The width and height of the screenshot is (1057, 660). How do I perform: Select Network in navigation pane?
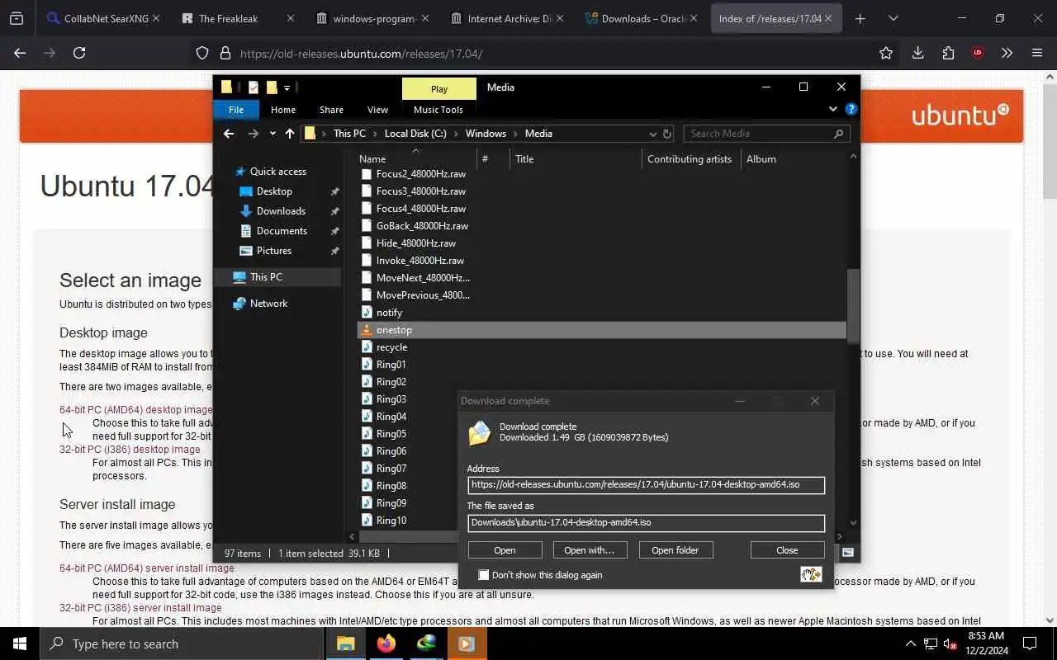[268, 304]
